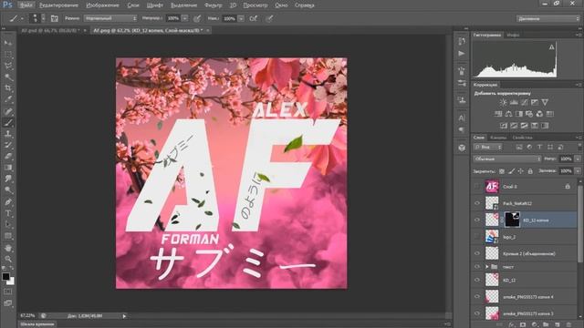Open the Изображение menu
Screen dimensions: 584x328
tap(102, 5)
